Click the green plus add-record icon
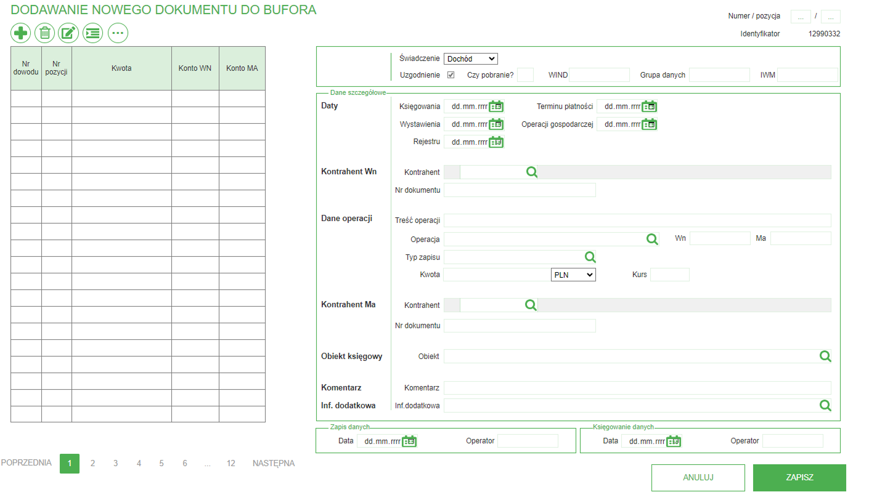The height and width of the screenshot is (500, 869). 21,33
